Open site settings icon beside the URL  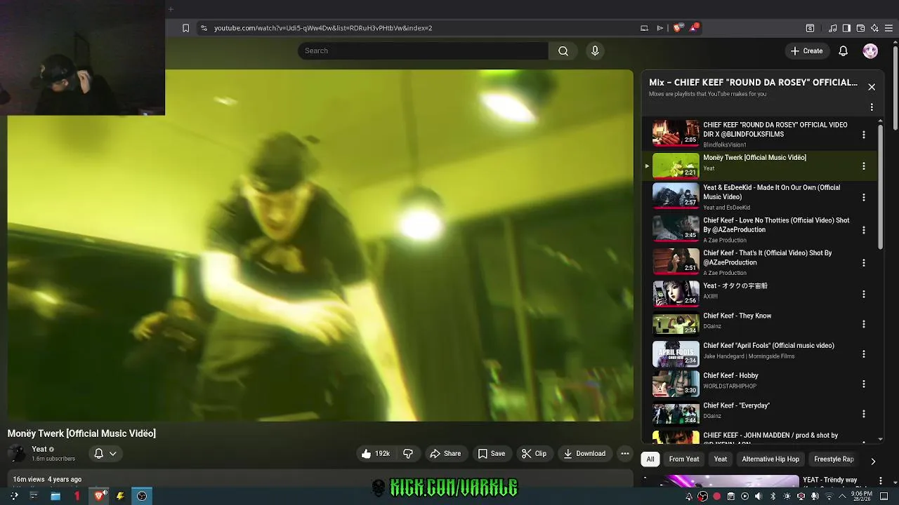pos(204,28)
